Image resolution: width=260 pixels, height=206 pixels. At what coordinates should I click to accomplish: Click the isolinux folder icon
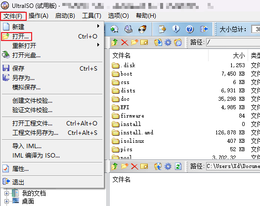coord(115,141)
